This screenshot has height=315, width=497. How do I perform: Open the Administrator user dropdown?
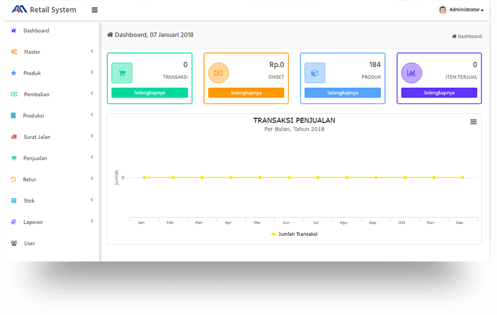coord(466,10)
